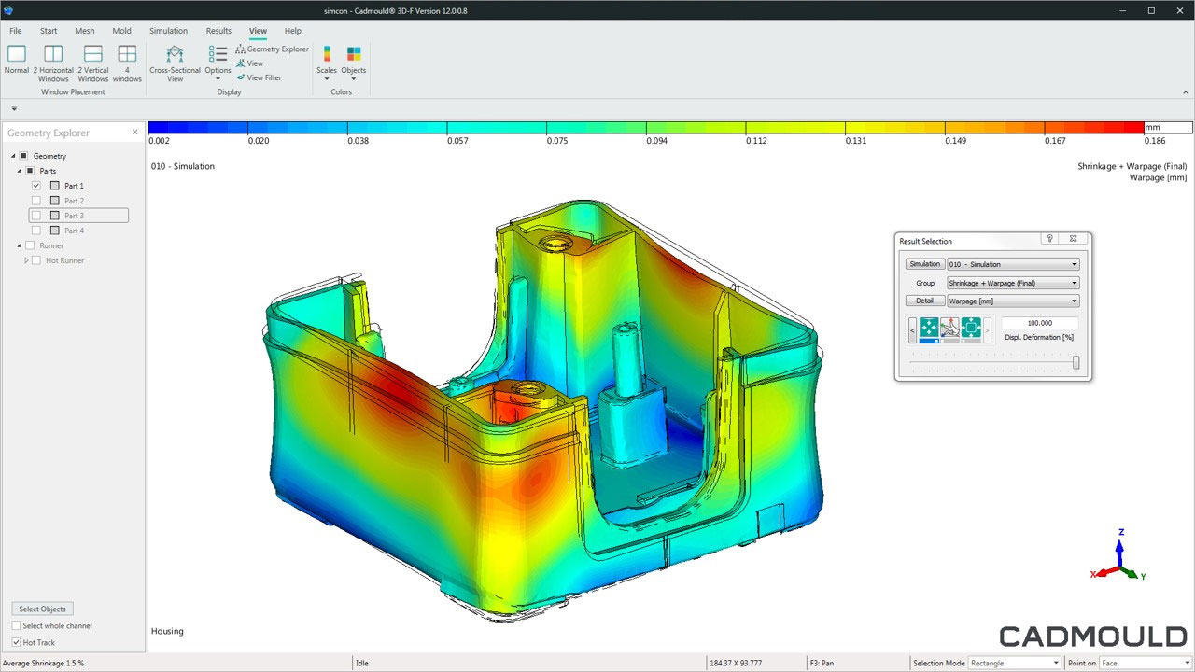Click the Displ. Deformation percentage input field
This screenshot has width=1195, height=672.
[x=1039, y=323]
